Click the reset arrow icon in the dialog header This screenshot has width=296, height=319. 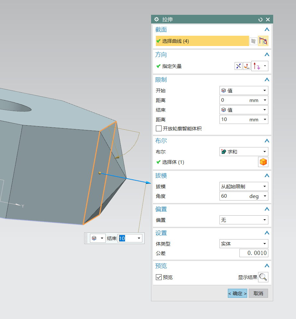260,19
